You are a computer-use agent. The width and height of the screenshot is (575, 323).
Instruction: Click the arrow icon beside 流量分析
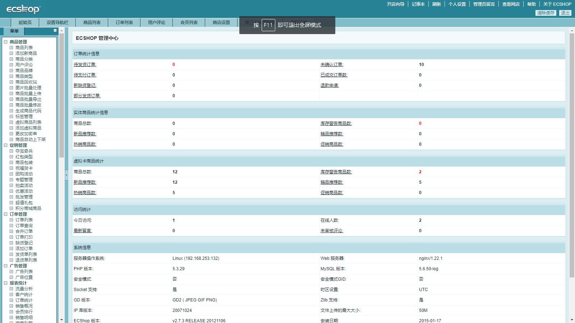(x=11, y=289)
